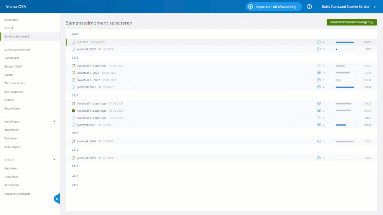Click the status check icon for Kwartaal 2 -2022
The height and width of the screenshot is (215, 383).
(73, 73)
